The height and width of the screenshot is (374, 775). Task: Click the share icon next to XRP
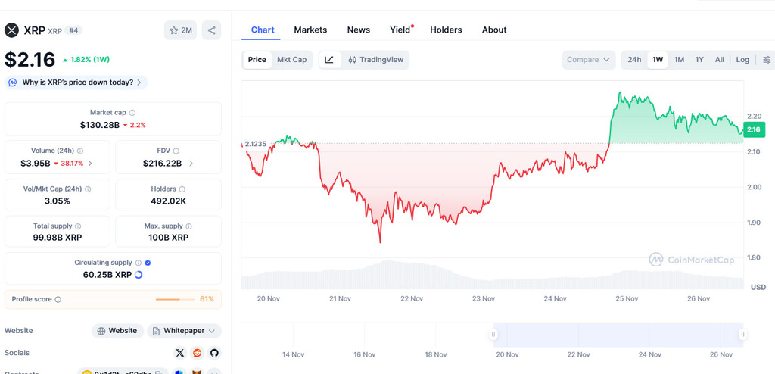pyautogui.click(x=211, y=30)
